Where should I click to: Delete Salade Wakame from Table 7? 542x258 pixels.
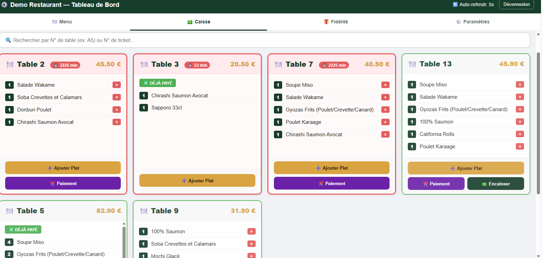coord(385,97)
